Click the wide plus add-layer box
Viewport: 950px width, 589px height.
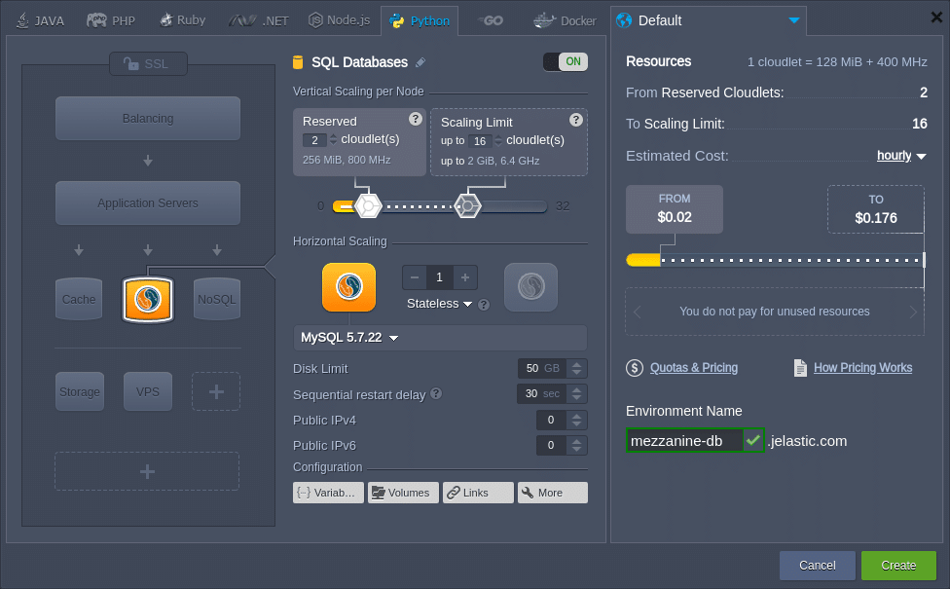tap(147, 471)
